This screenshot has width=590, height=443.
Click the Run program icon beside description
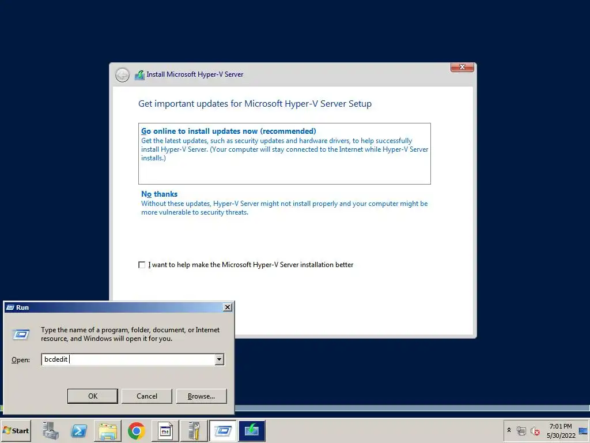point(21,334)
